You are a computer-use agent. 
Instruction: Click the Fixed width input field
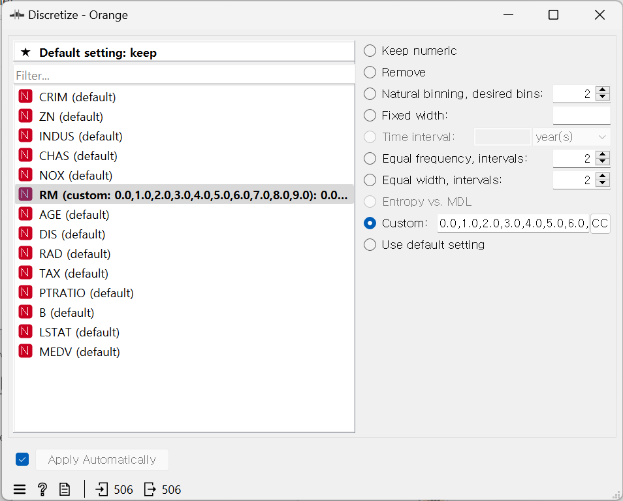[x=582, y=115]
